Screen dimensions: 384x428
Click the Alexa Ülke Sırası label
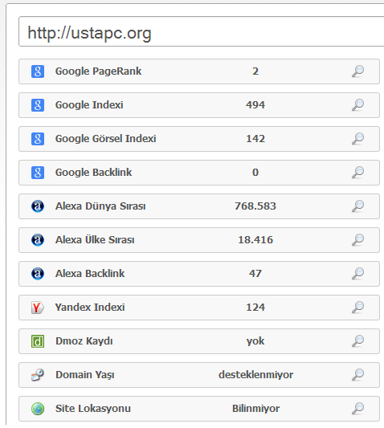[95, 240]
